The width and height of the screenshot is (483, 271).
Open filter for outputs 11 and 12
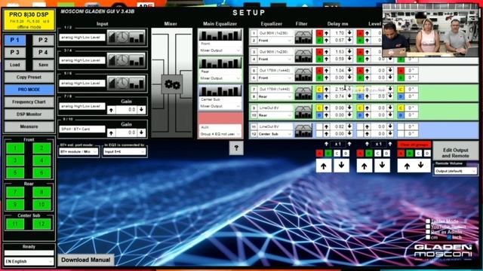point(303,130)
